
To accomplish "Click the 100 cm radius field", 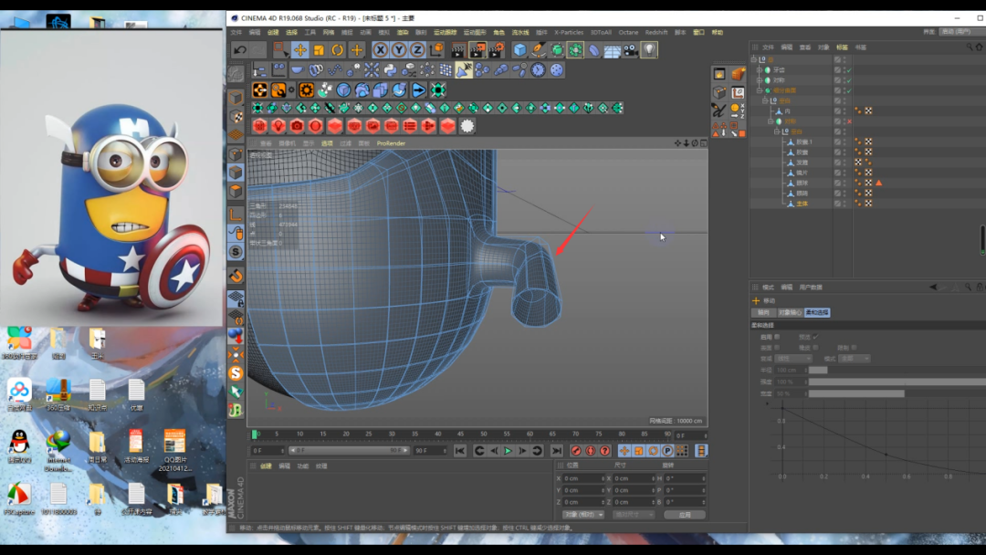I will pos(791,371).
